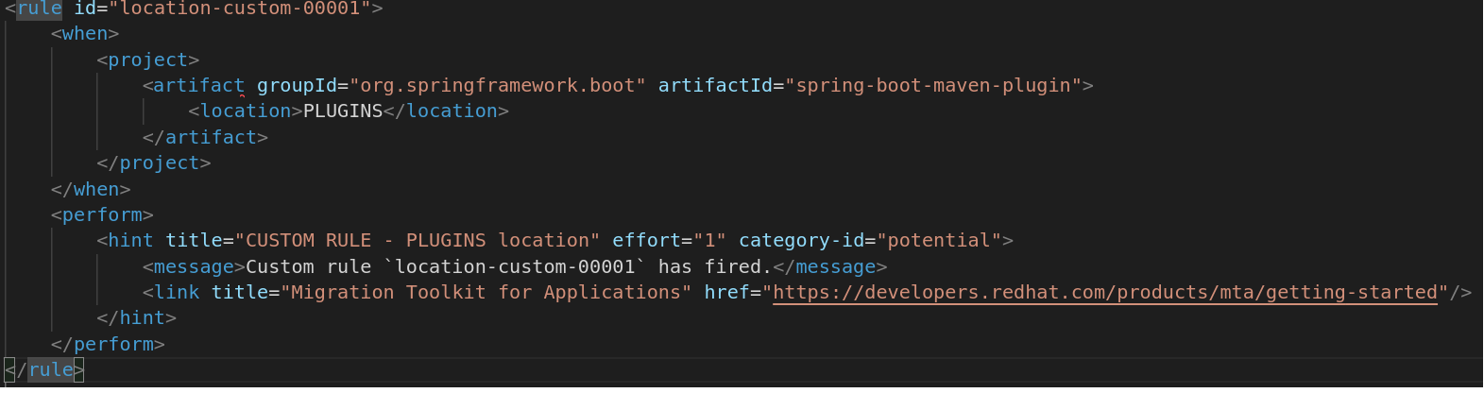Click the opening perform tag
The height and width of the screenshot is (393, 1484).
[102, 215]
